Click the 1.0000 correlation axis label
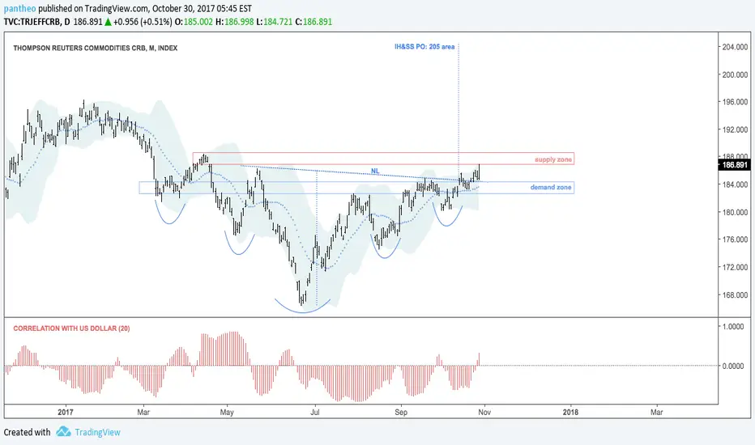Viewport: 755px width, 445px height. coord(733,326)
